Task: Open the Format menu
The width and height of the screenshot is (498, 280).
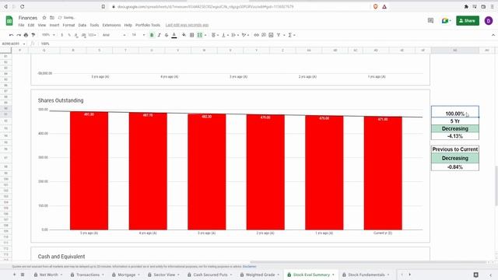Action: click(68, 25)
